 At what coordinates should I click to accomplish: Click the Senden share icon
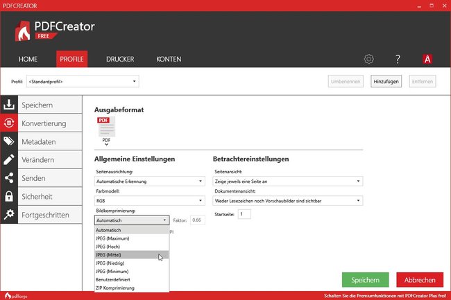point(9,178)
